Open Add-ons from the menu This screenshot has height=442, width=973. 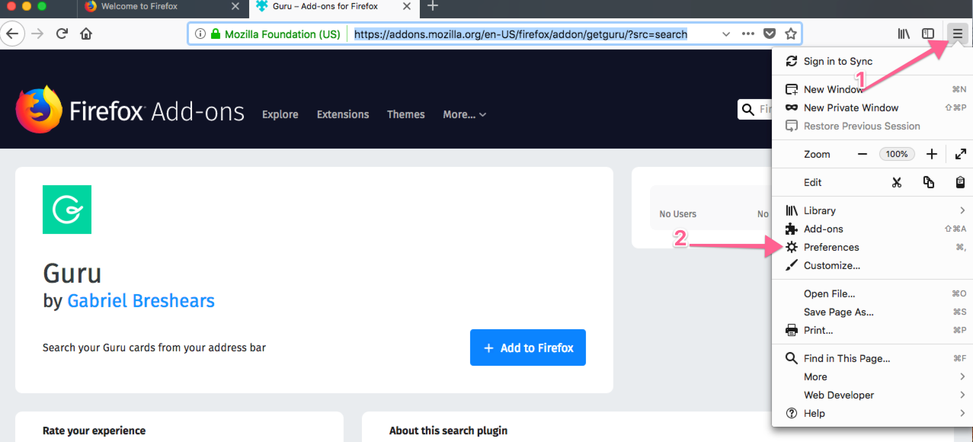873,229
